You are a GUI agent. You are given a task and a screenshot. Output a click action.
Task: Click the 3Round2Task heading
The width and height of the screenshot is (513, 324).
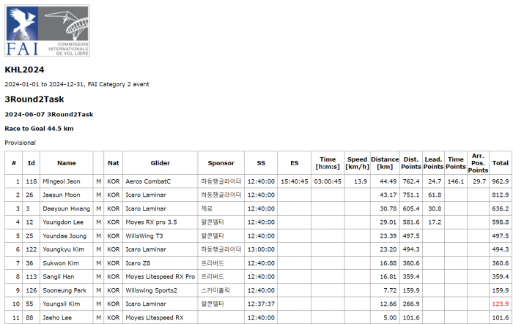coord(34,99)
